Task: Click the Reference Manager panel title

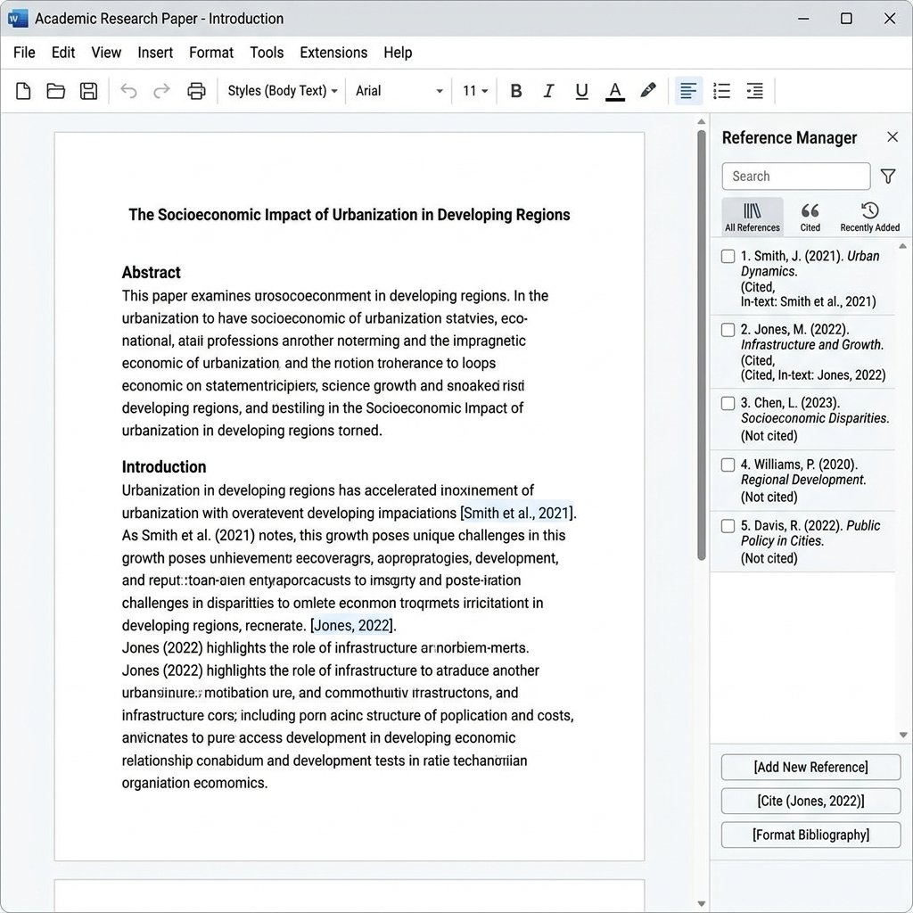Action: [789, 137]
